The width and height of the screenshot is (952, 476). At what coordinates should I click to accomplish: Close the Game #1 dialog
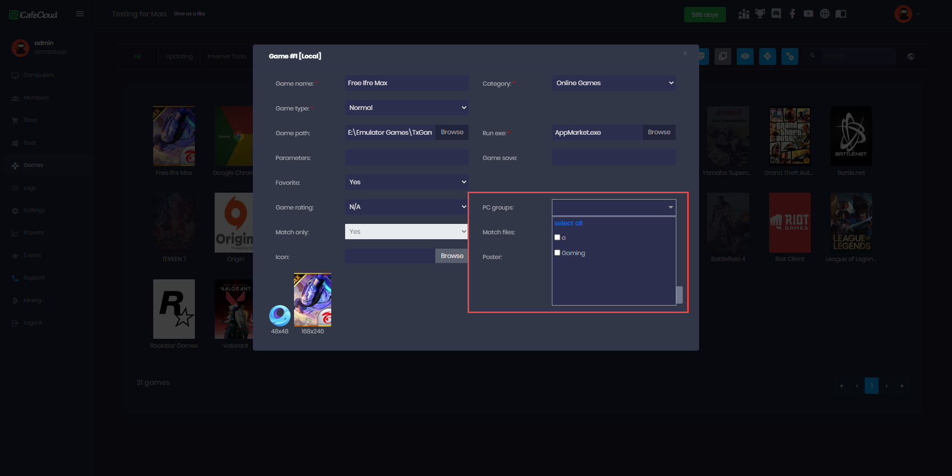[685, 53]
